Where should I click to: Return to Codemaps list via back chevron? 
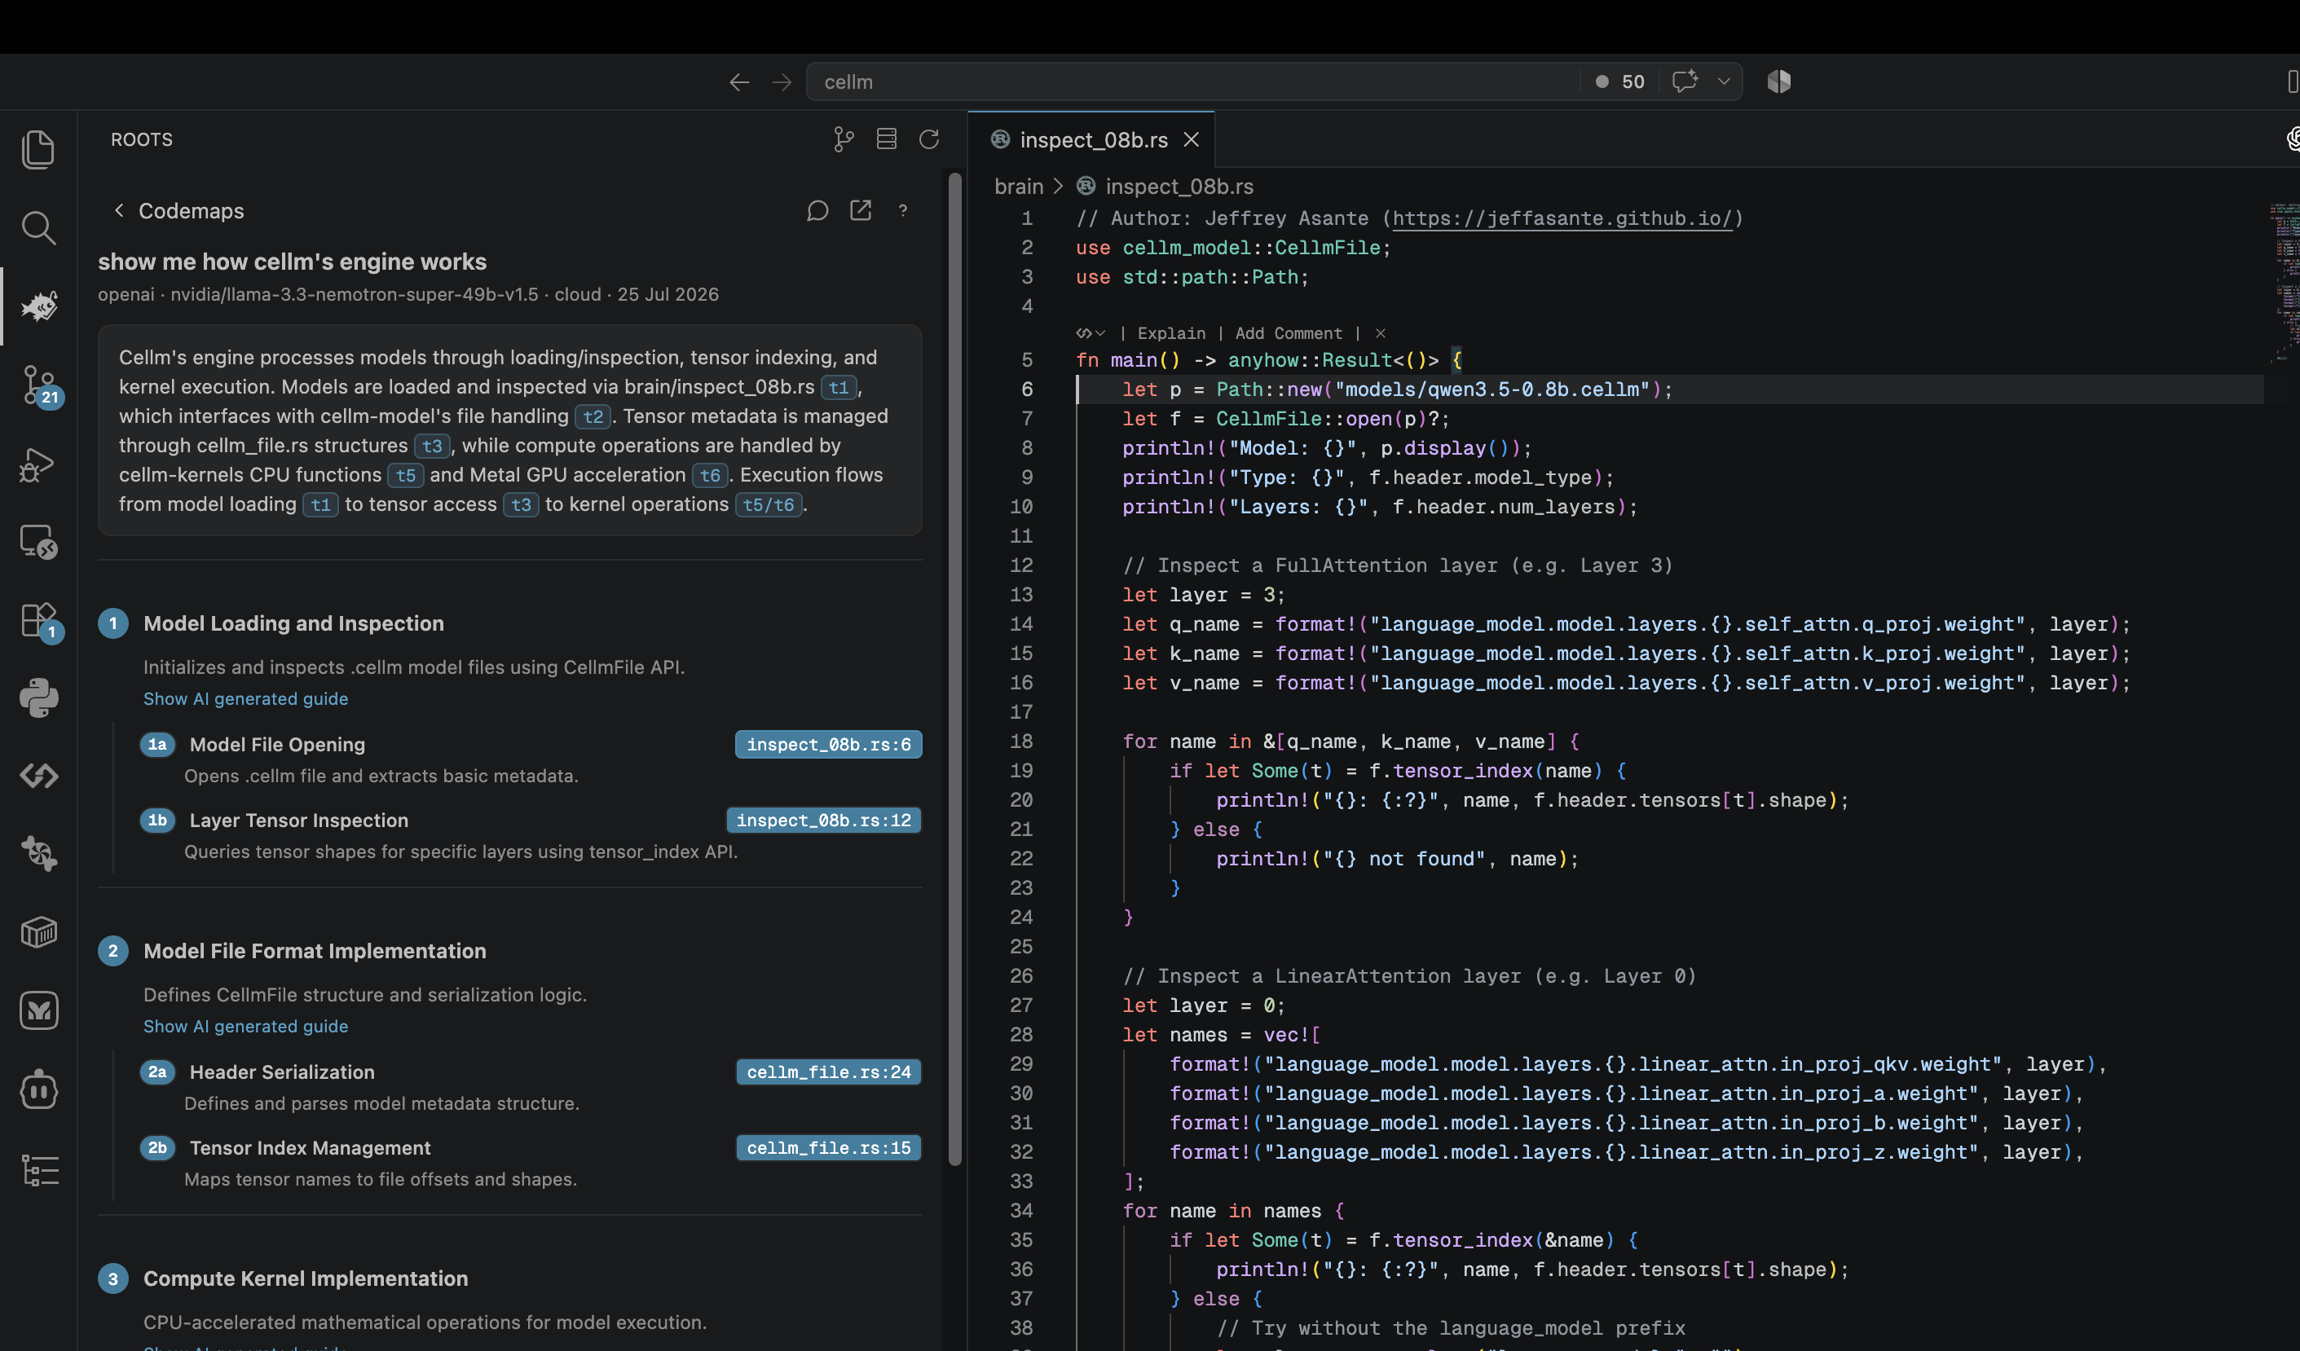pos(119,211)
